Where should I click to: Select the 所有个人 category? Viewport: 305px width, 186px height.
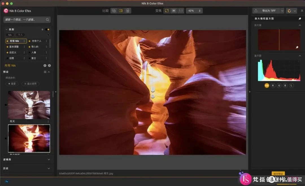pos(36,41)
